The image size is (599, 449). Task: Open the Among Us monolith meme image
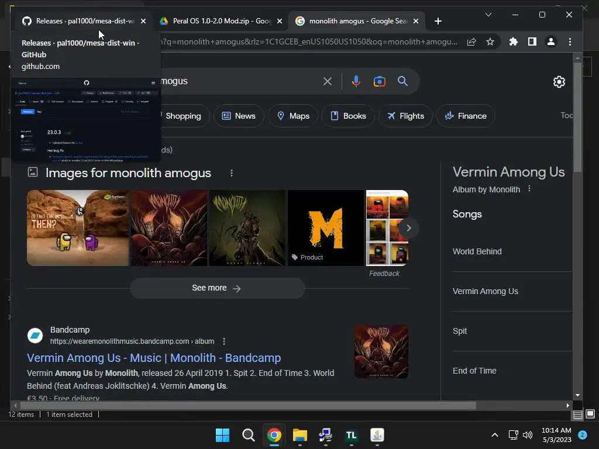(x=78, y=228)
